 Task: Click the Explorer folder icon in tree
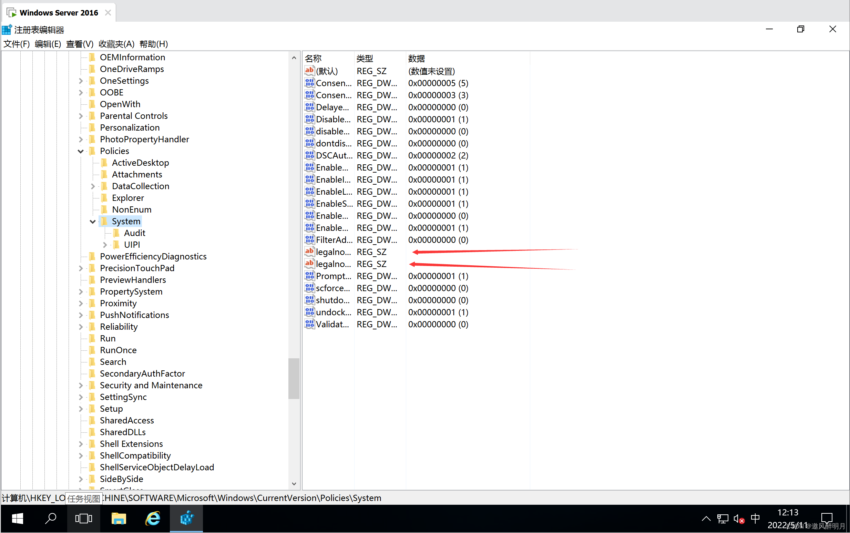coord(104,198)
